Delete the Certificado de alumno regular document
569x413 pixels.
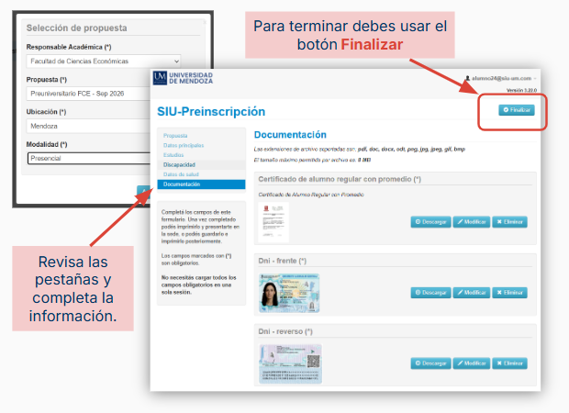(x=509, y=222)
